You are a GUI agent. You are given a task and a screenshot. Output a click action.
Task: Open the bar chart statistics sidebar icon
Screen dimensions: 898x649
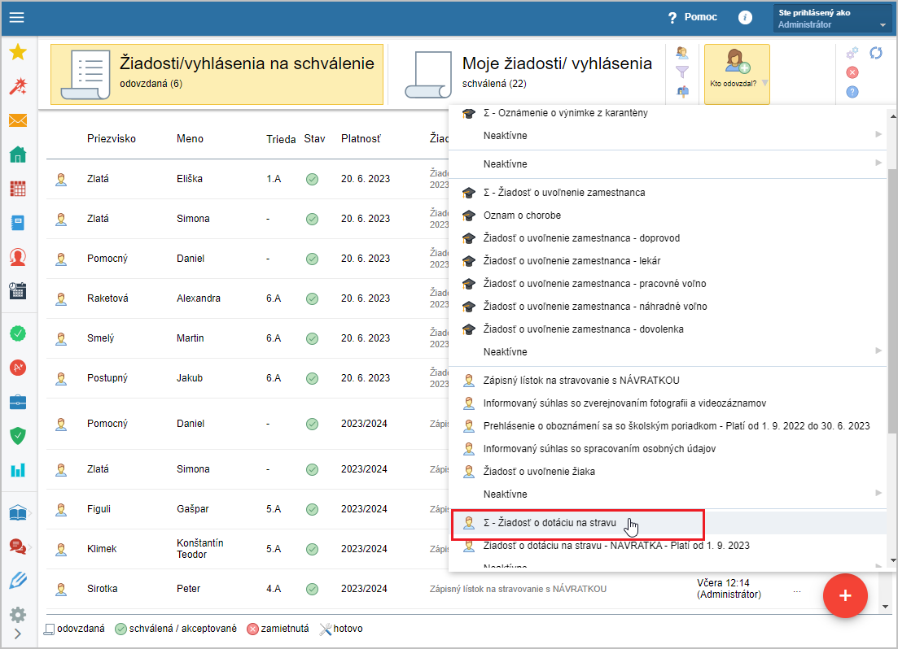pos(18,470)
